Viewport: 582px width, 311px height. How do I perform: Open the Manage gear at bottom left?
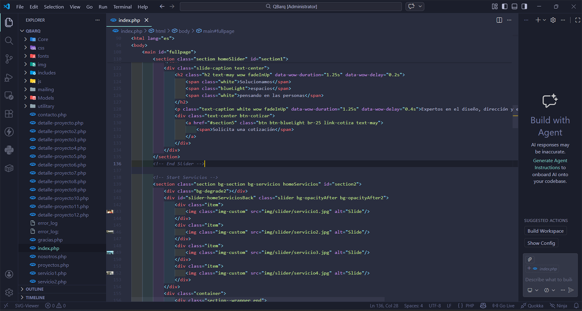click(9, 292)
